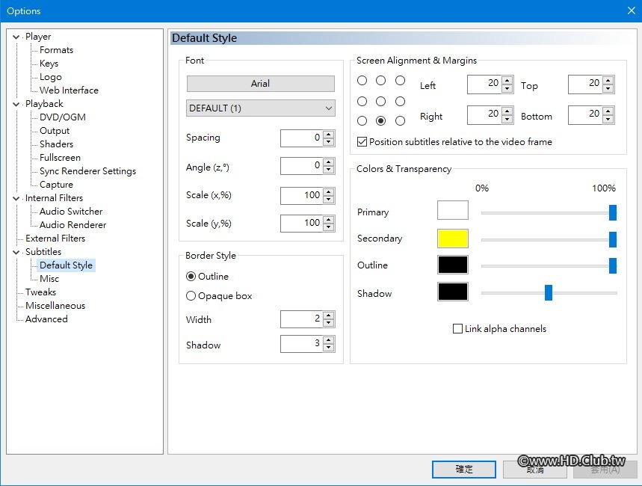Viewport: 642px width, 486px height.
Task: Increase the Scale (x,%) value
Action: (x=328, y=191)
